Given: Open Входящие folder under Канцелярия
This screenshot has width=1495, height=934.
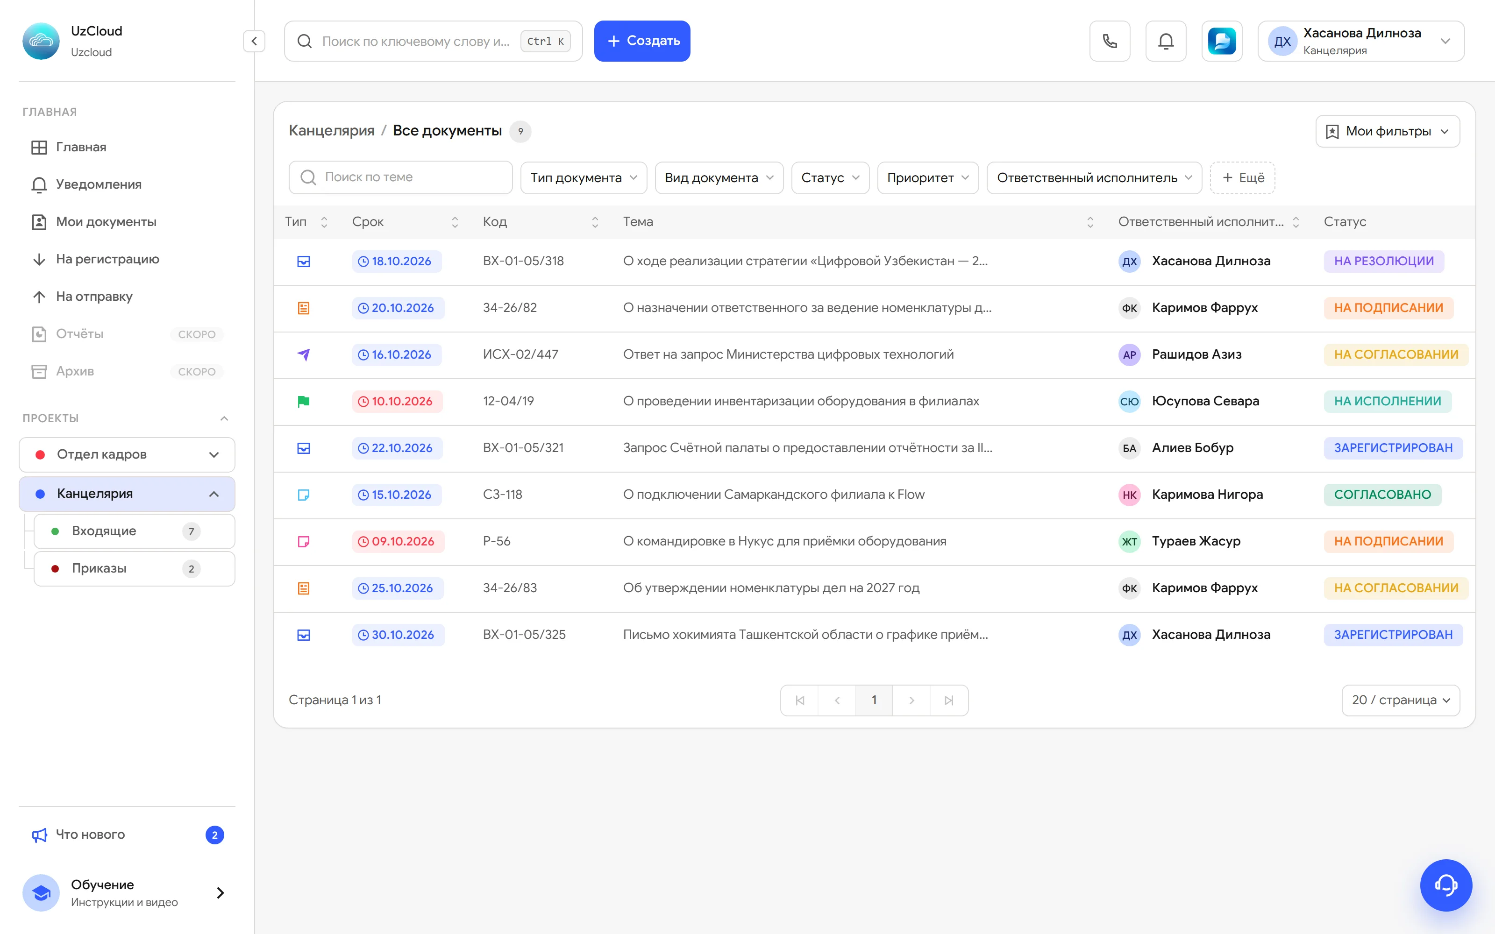Looking at the screenshot, I should [134, 531].
